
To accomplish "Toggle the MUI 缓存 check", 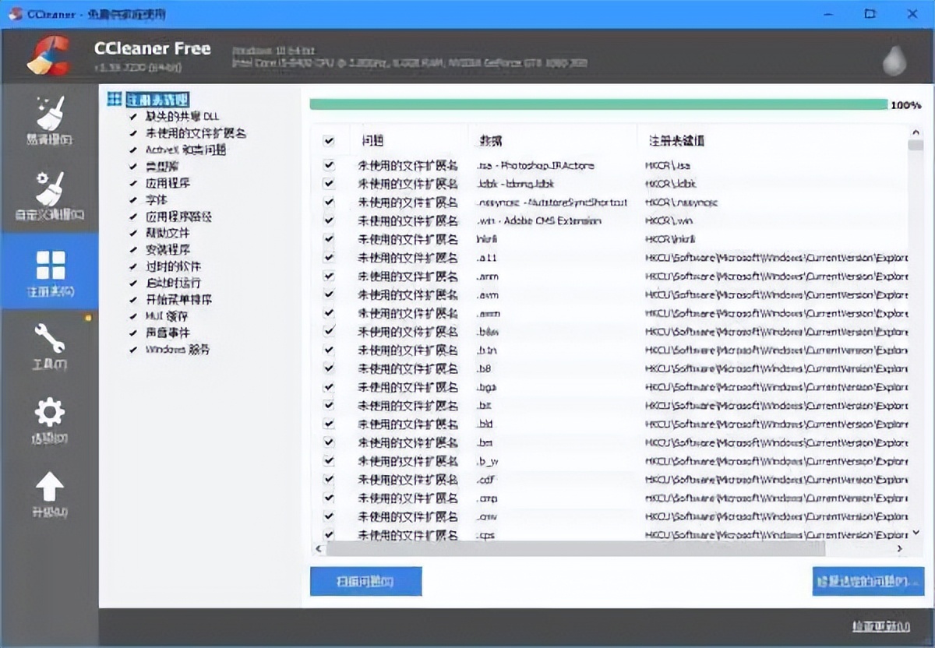I will coord(134,316).
